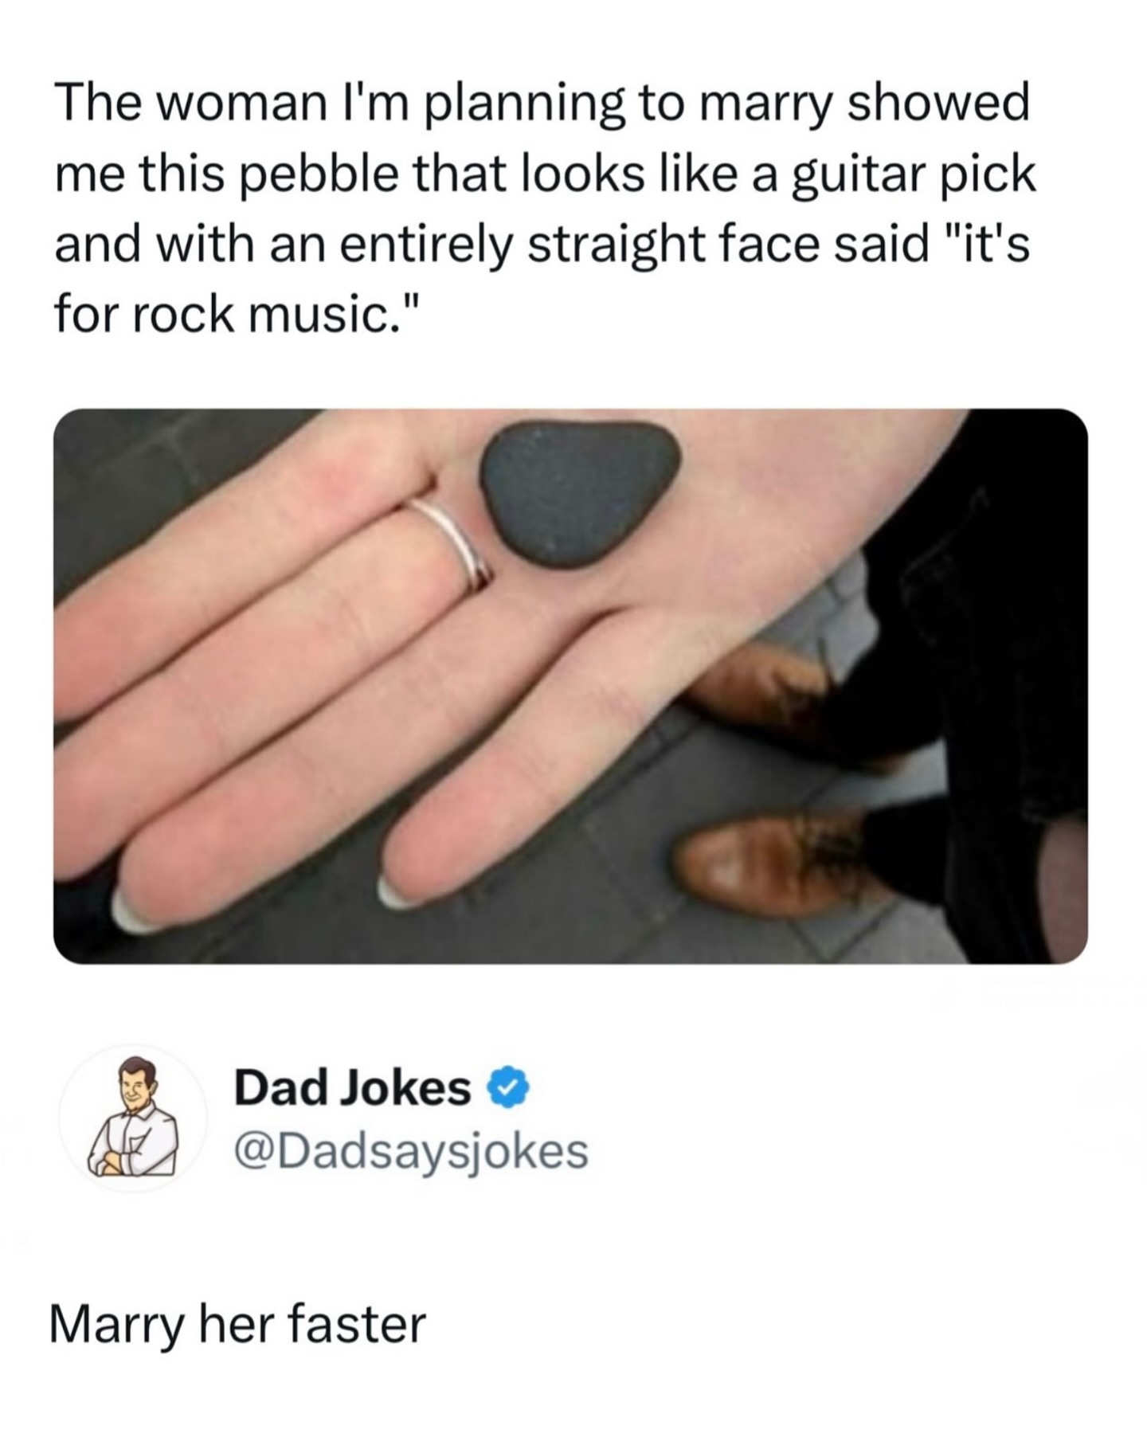The height and width of the screenshot is (1445, 1147).
Task: Open the @Dadsaysjokes handle link
Action: click(411, 1151)
